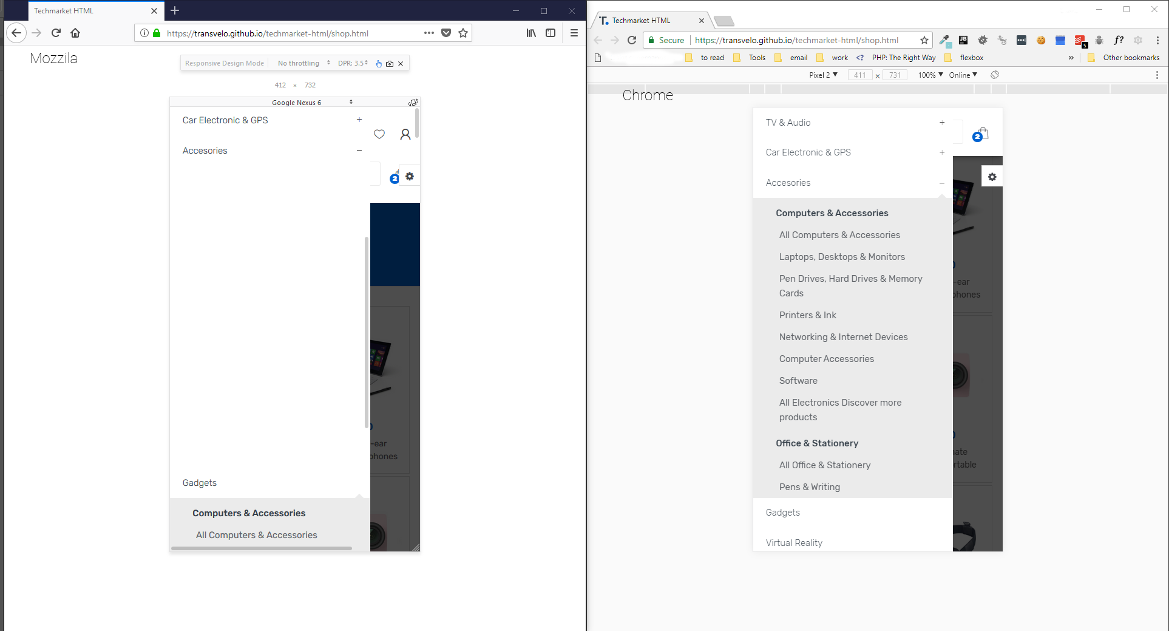Toggle touch simulation in Responsive Mode
1169x631 pixels.
click(379, 63)
